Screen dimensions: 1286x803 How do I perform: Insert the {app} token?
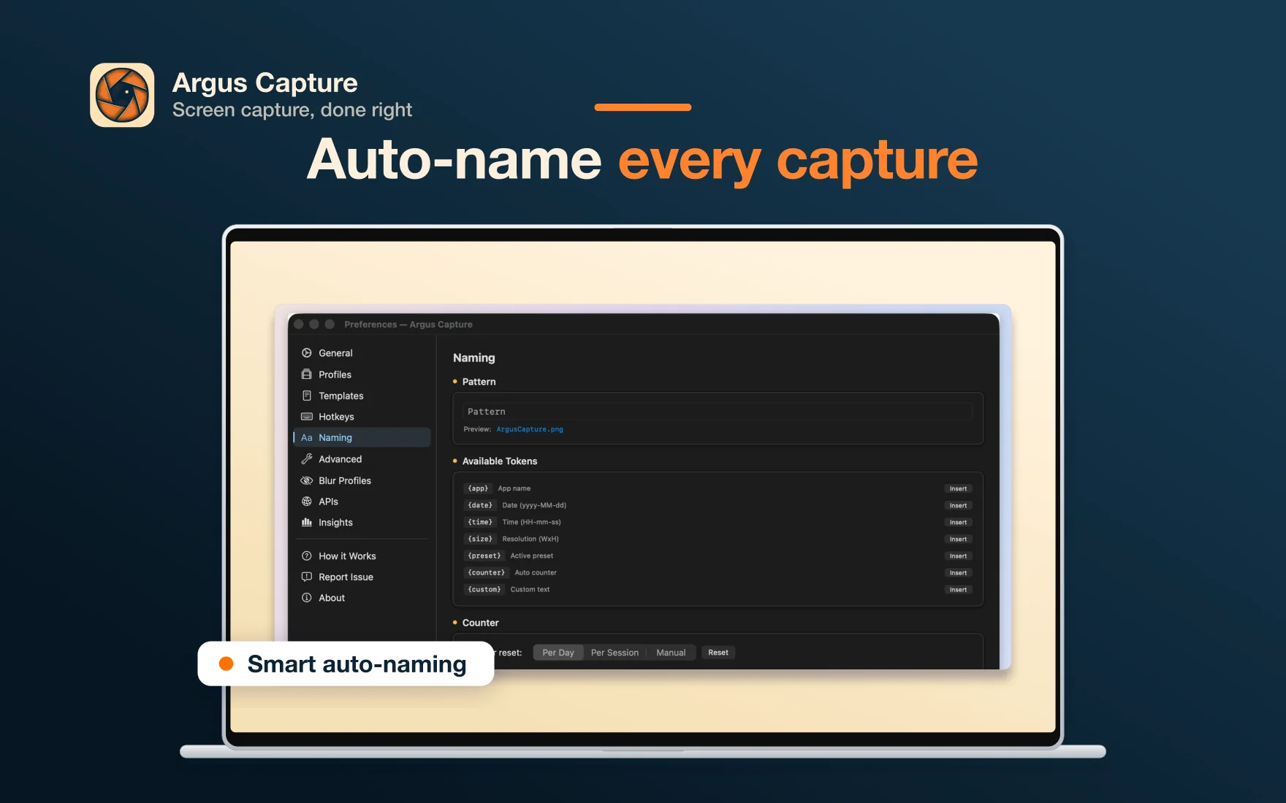tap(958, 489)
